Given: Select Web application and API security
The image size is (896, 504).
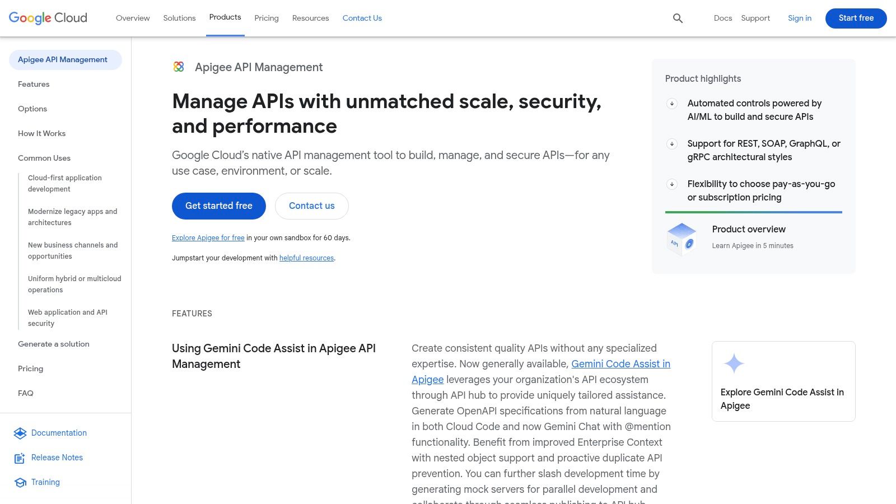Looking at the screenshot, I should click(68, 318).
